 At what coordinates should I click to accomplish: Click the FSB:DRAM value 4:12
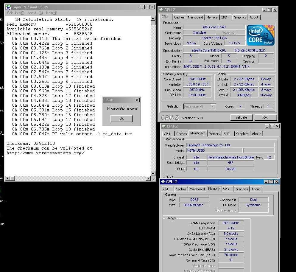(231, 228)
